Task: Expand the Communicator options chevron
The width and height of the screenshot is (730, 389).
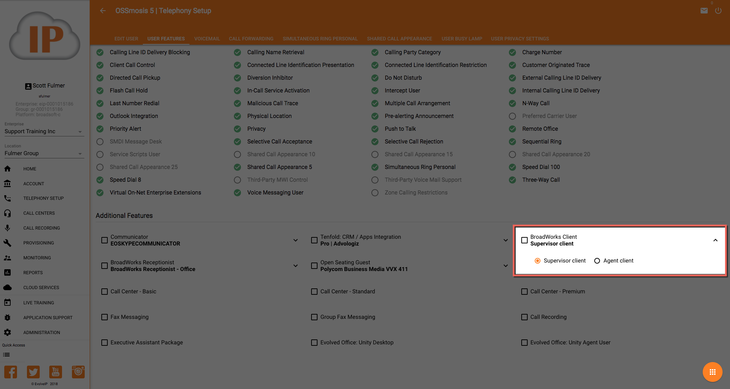Action: [x=296, y=240]
